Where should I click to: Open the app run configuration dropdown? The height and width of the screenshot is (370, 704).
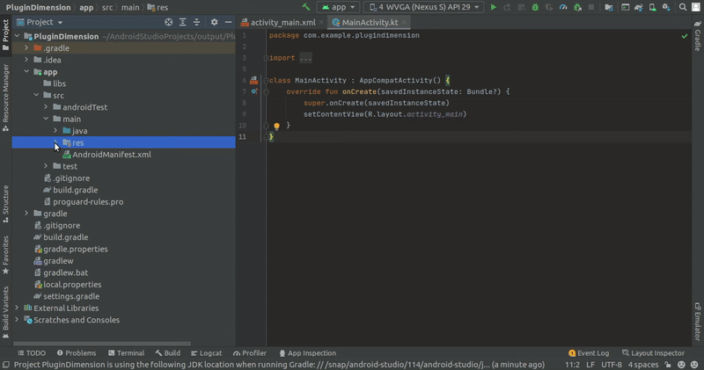click(x=338, y=7)
